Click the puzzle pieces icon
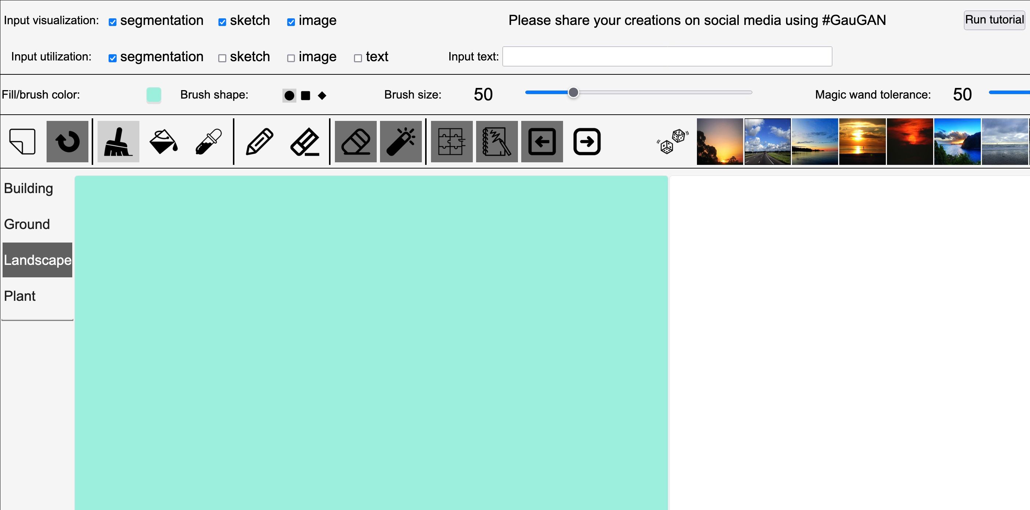Screen dimensions: 1030x510 point(452,141)
